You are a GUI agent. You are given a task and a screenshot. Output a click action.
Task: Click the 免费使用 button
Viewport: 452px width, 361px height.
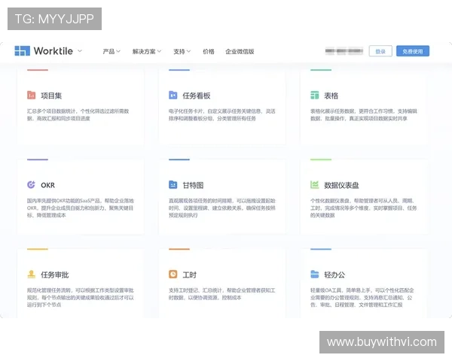point(413,51)
